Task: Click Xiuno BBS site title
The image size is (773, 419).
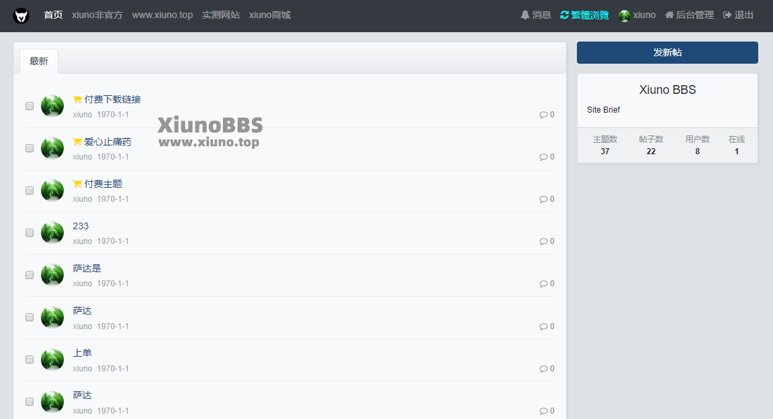Action: point(668,90)
